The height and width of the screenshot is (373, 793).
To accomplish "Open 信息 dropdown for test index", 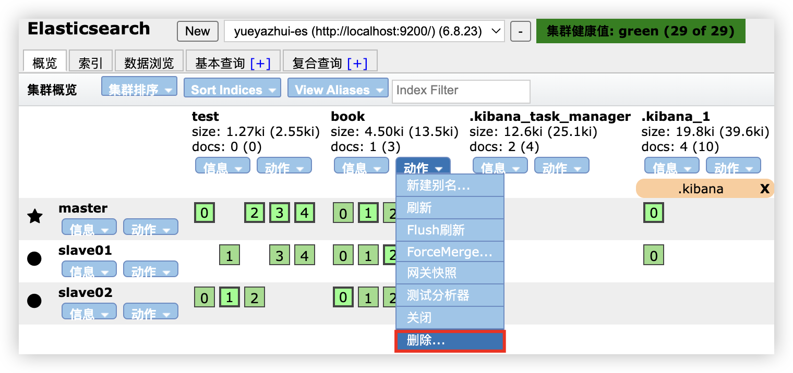I will 223,166.
